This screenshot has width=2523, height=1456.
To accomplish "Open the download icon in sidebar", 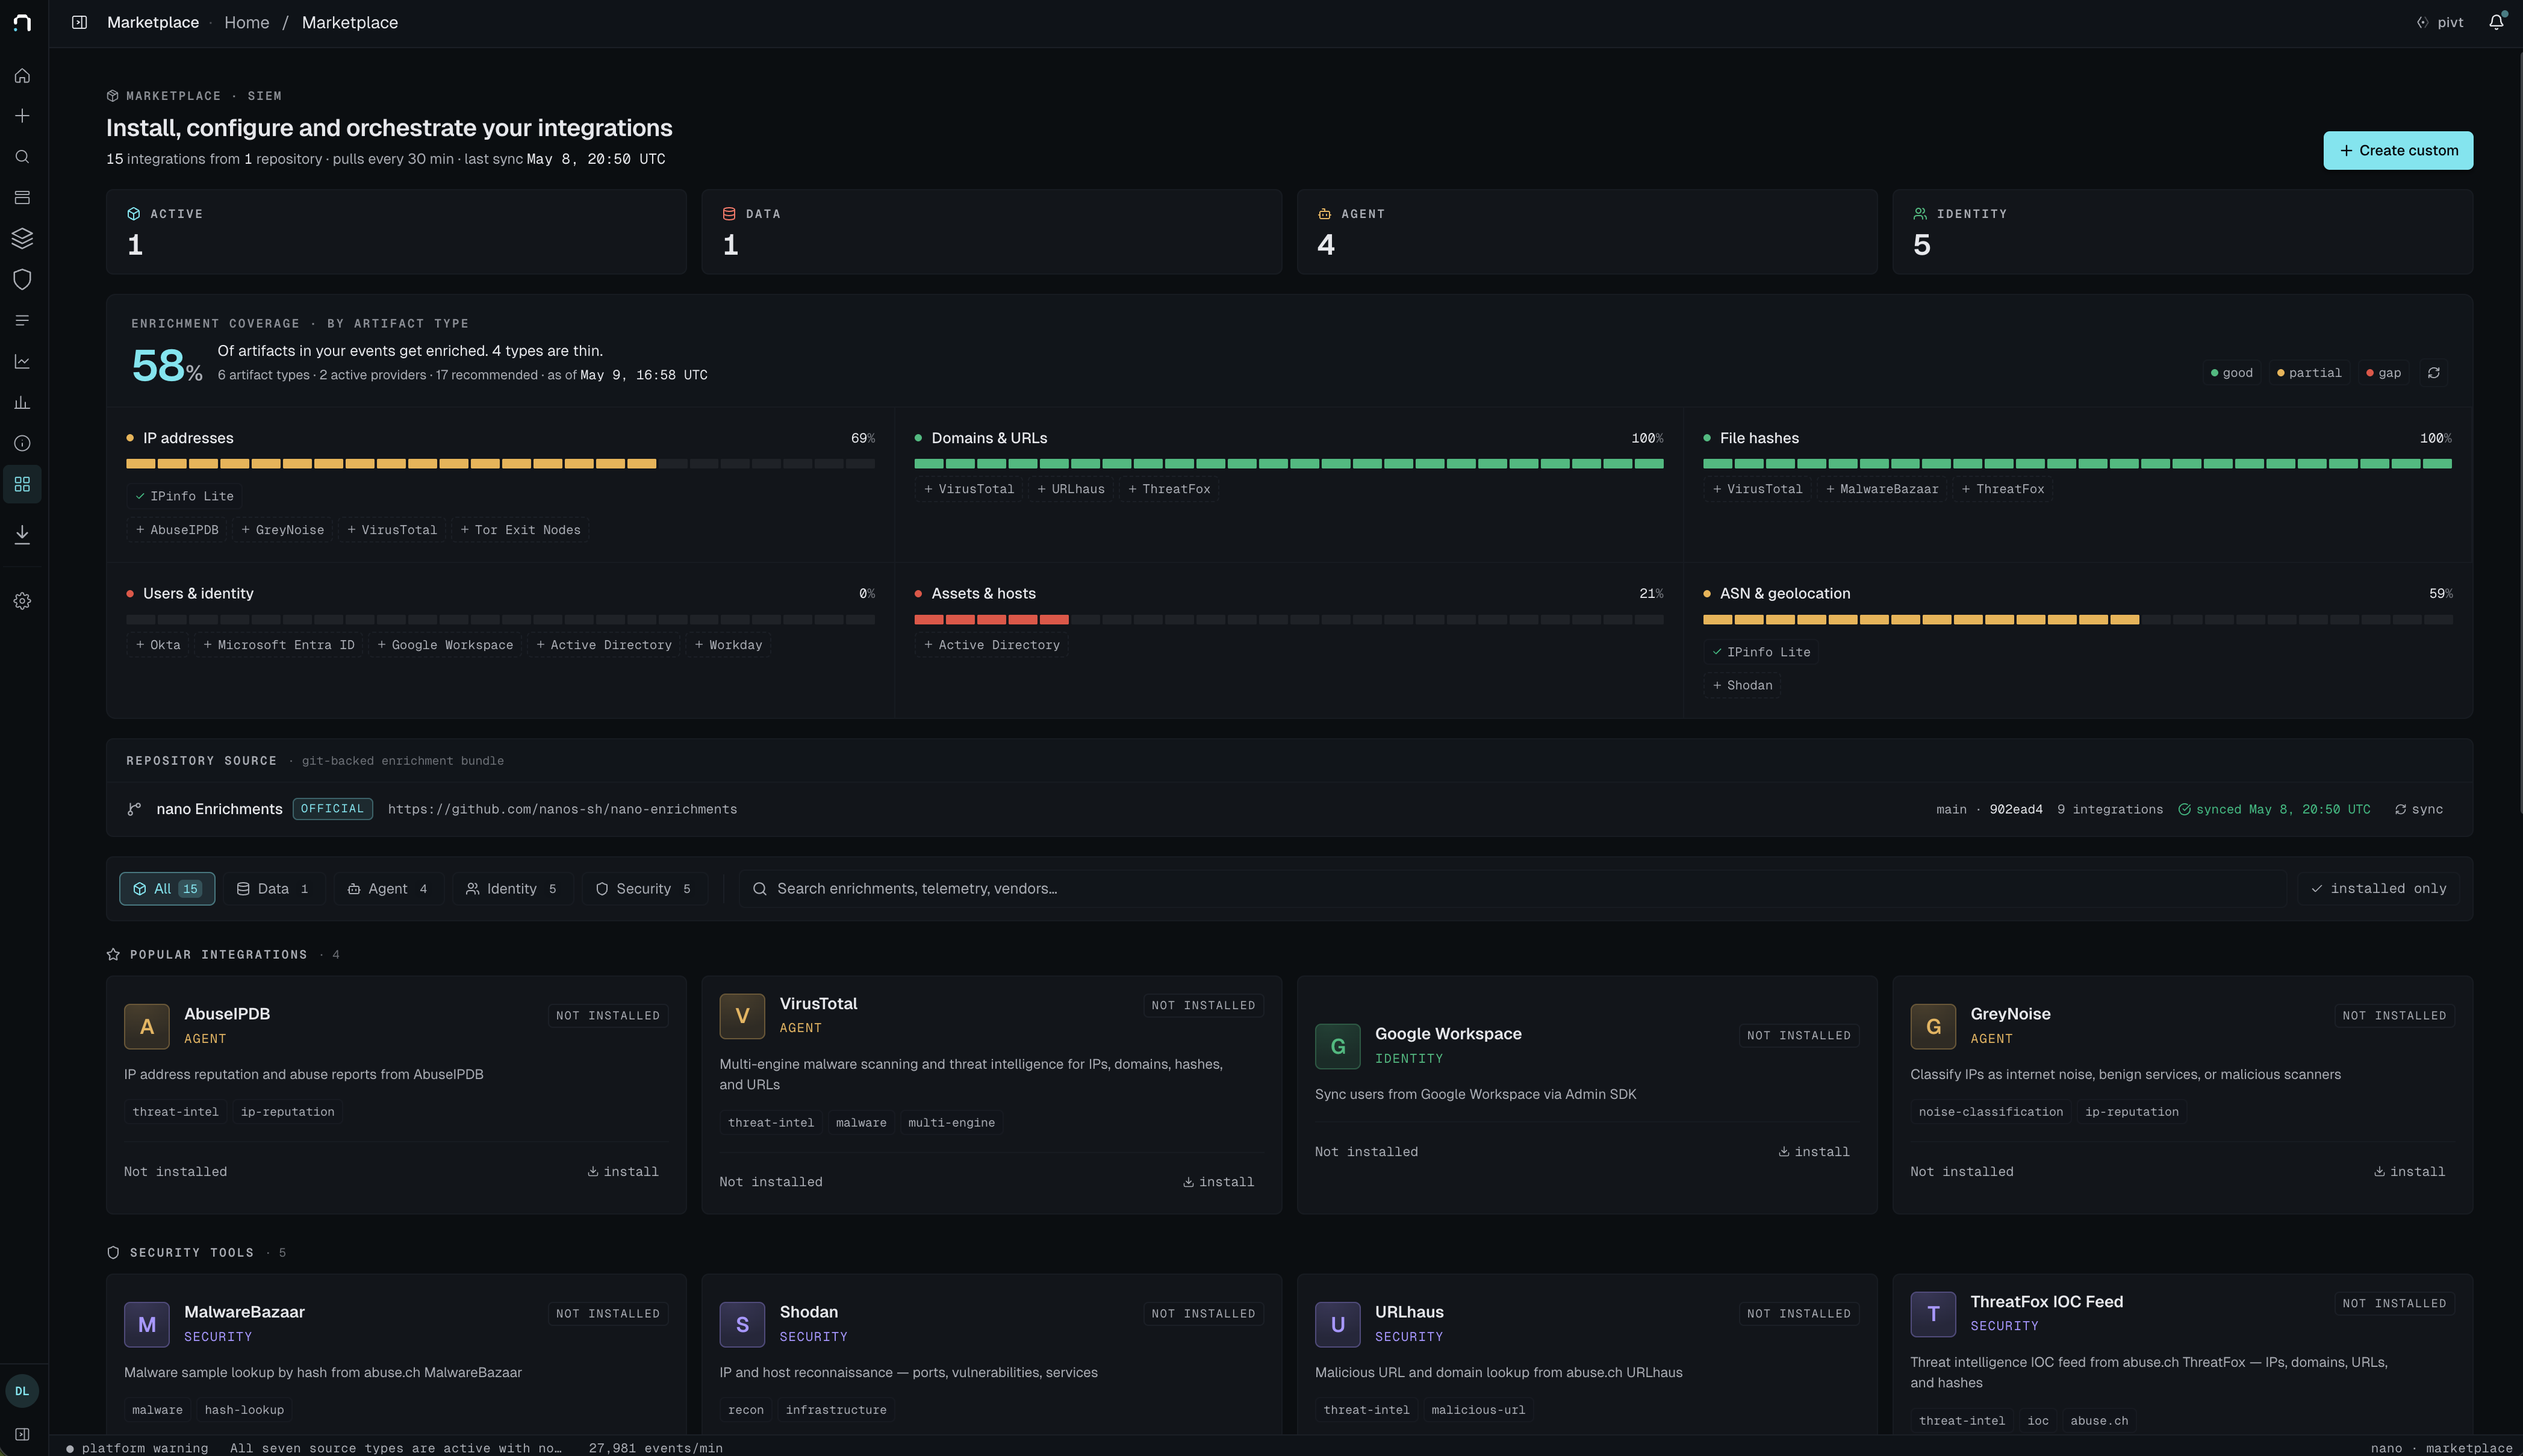I will pyautogui.click(x=22, y=534).
